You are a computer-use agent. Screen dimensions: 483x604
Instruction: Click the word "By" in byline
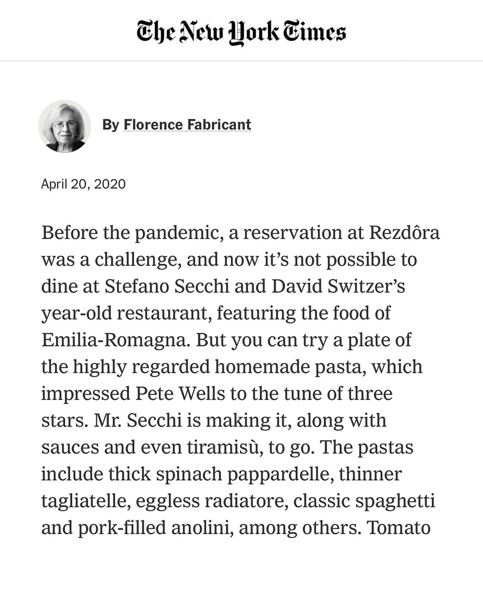[x=111, y=125]
